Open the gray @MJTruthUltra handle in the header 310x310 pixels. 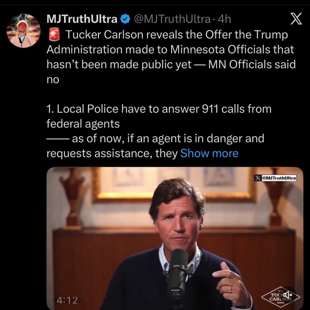click(x=172, y=19)
